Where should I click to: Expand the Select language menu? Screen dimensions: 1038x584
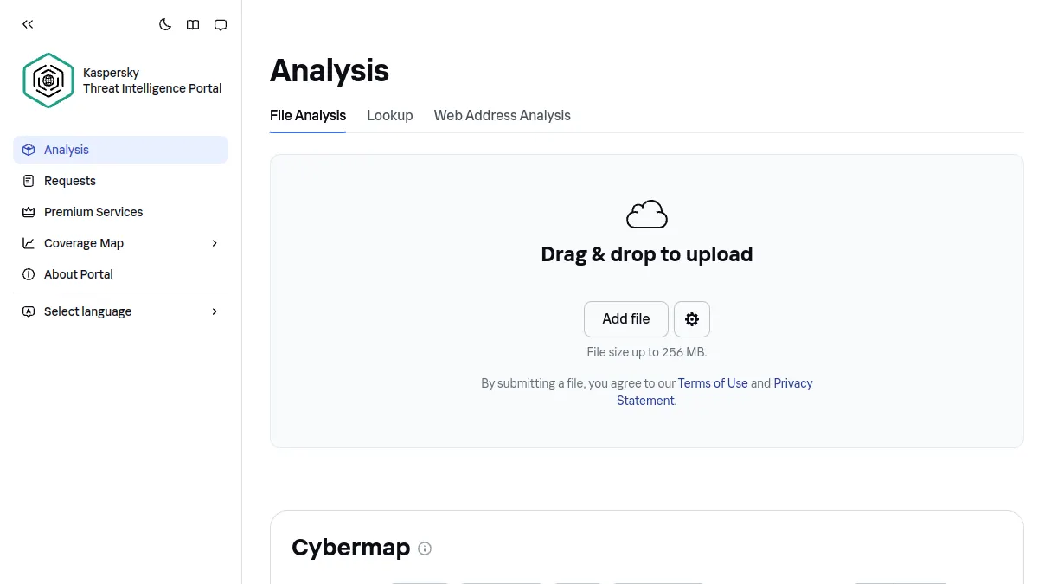point(120,311)
